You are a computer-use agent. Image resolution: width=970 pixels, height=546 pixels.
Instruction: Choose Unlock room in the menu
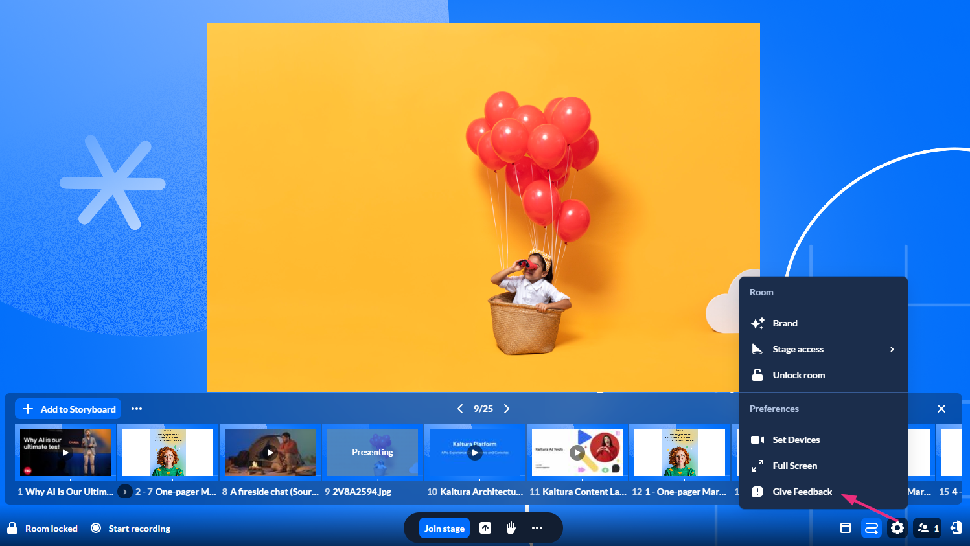coord(823,375)
